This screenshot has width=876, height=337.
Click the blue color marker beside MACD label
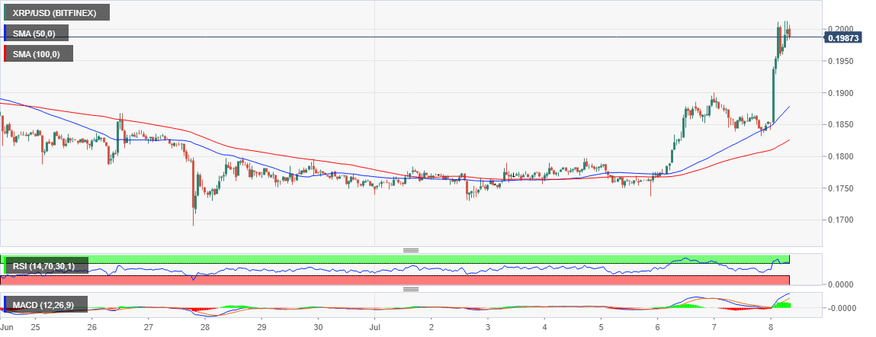pos(5,305)
